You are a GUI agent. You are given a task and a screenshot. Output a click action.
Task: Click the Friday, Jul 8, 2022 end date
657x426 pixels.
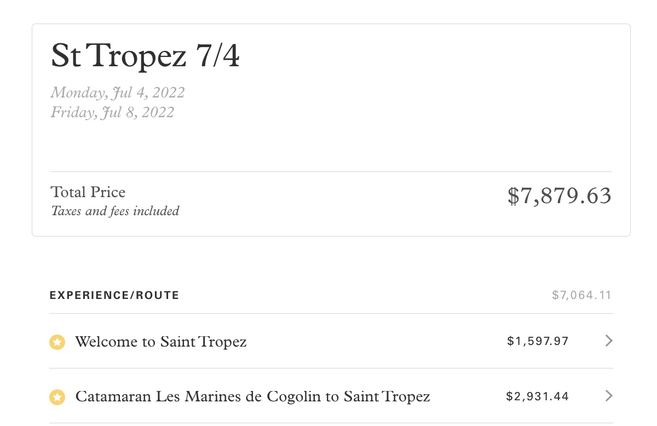coord(112,112)
